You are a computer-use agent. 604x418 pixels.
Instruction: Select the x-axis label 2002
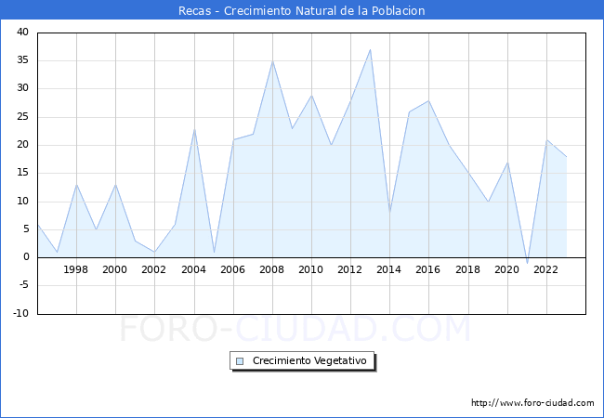pos(153,269)
